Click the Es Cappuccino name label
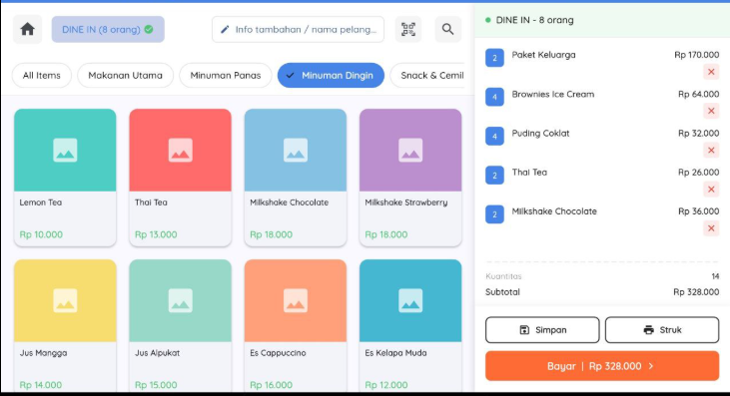Image resolution: width=730 pixels, height=396 pixels. coord(278,353)
